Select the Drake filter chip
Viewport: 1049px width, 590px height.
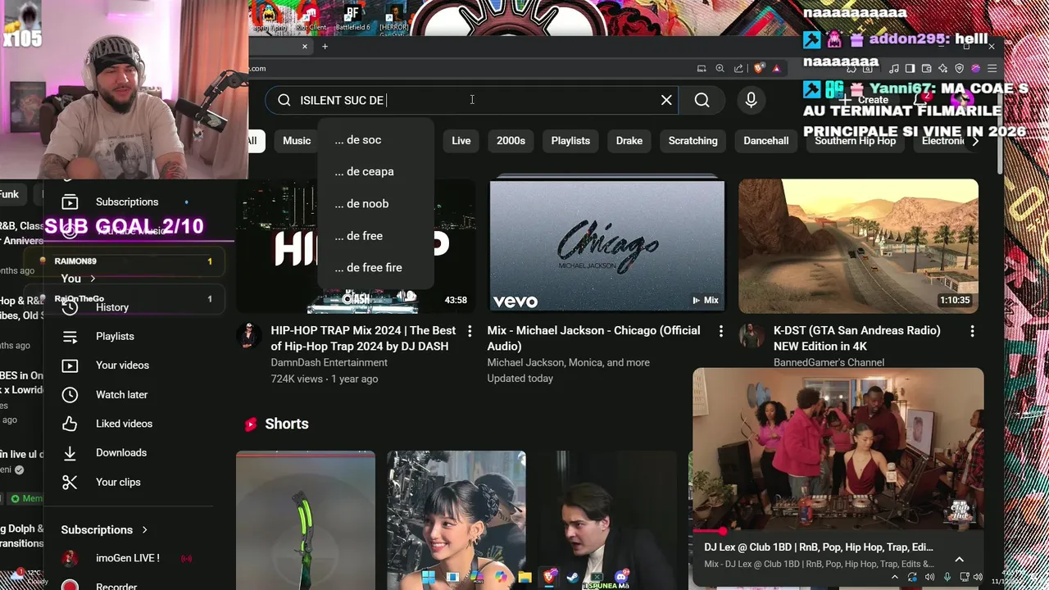(629, 141)
